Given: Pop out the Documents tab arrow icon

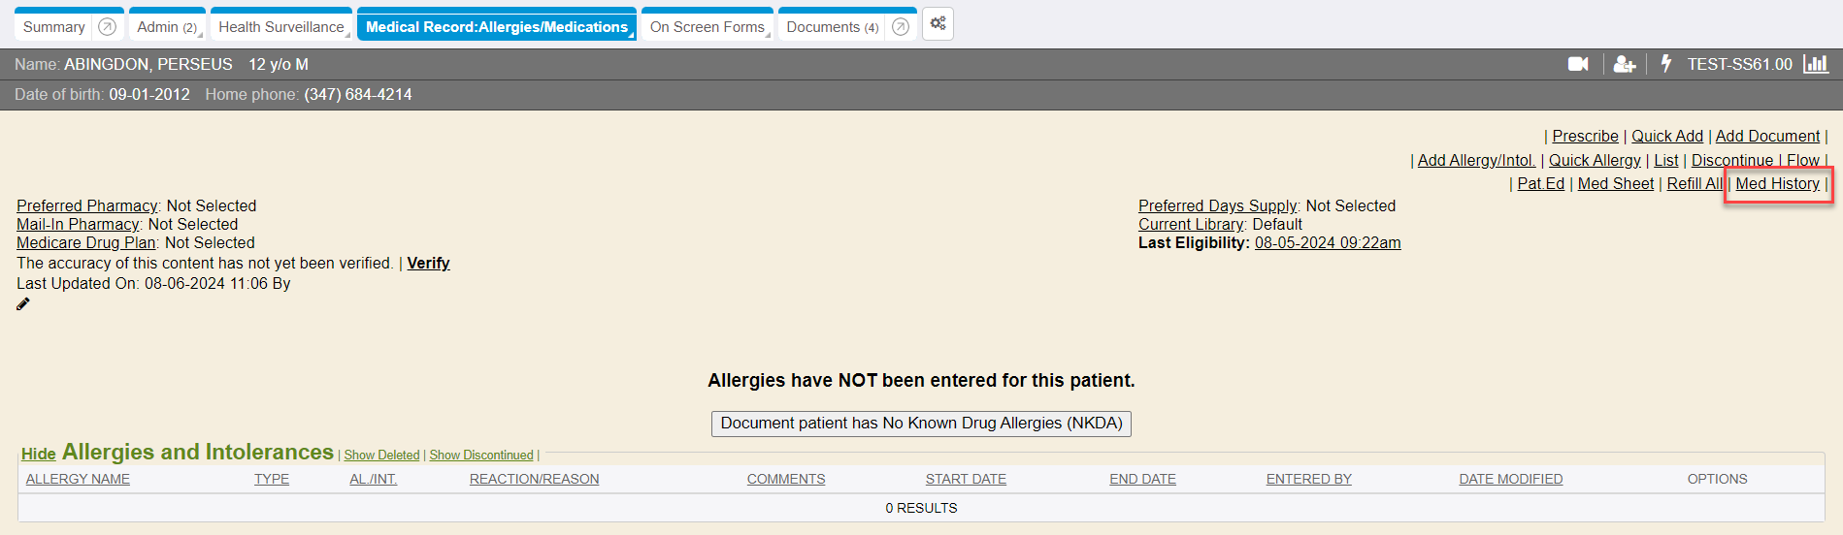Looking at the screenshot, I should (901, 27).
